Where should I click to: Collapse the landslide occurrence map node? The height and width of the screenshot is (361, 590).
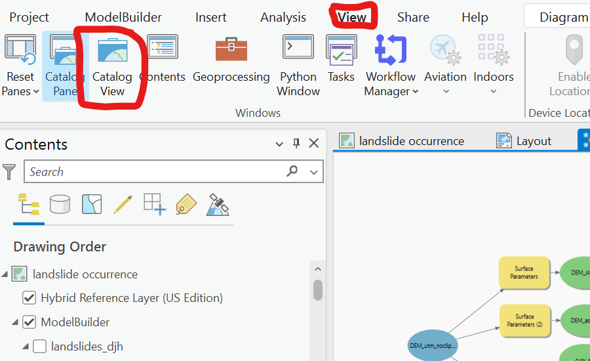point(5,274)
